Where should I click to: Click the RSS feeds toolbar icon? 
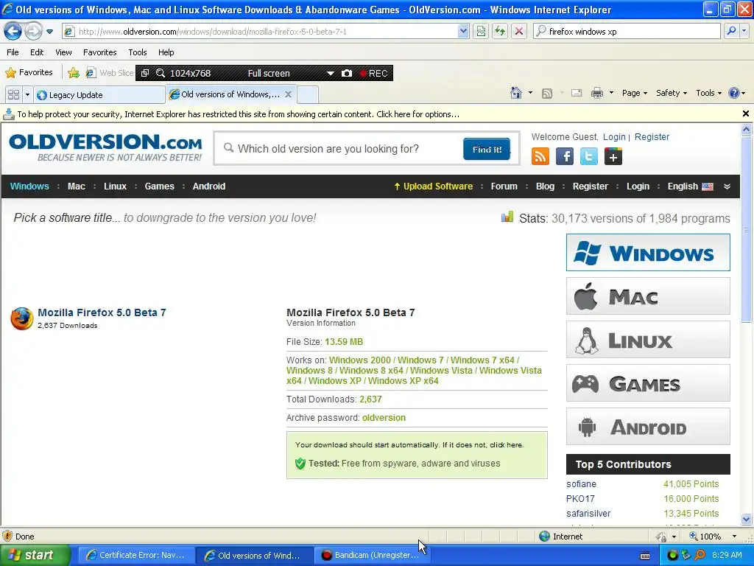pos(547,94)
